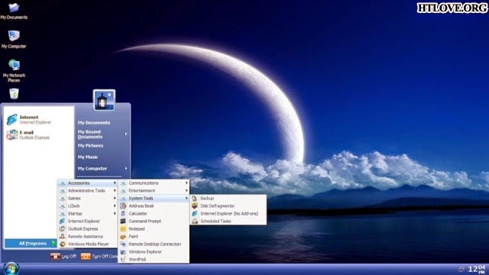Expand the Entertainment submenu arrow
This screenshot has height=275, width=489.
tap(186, 190)
